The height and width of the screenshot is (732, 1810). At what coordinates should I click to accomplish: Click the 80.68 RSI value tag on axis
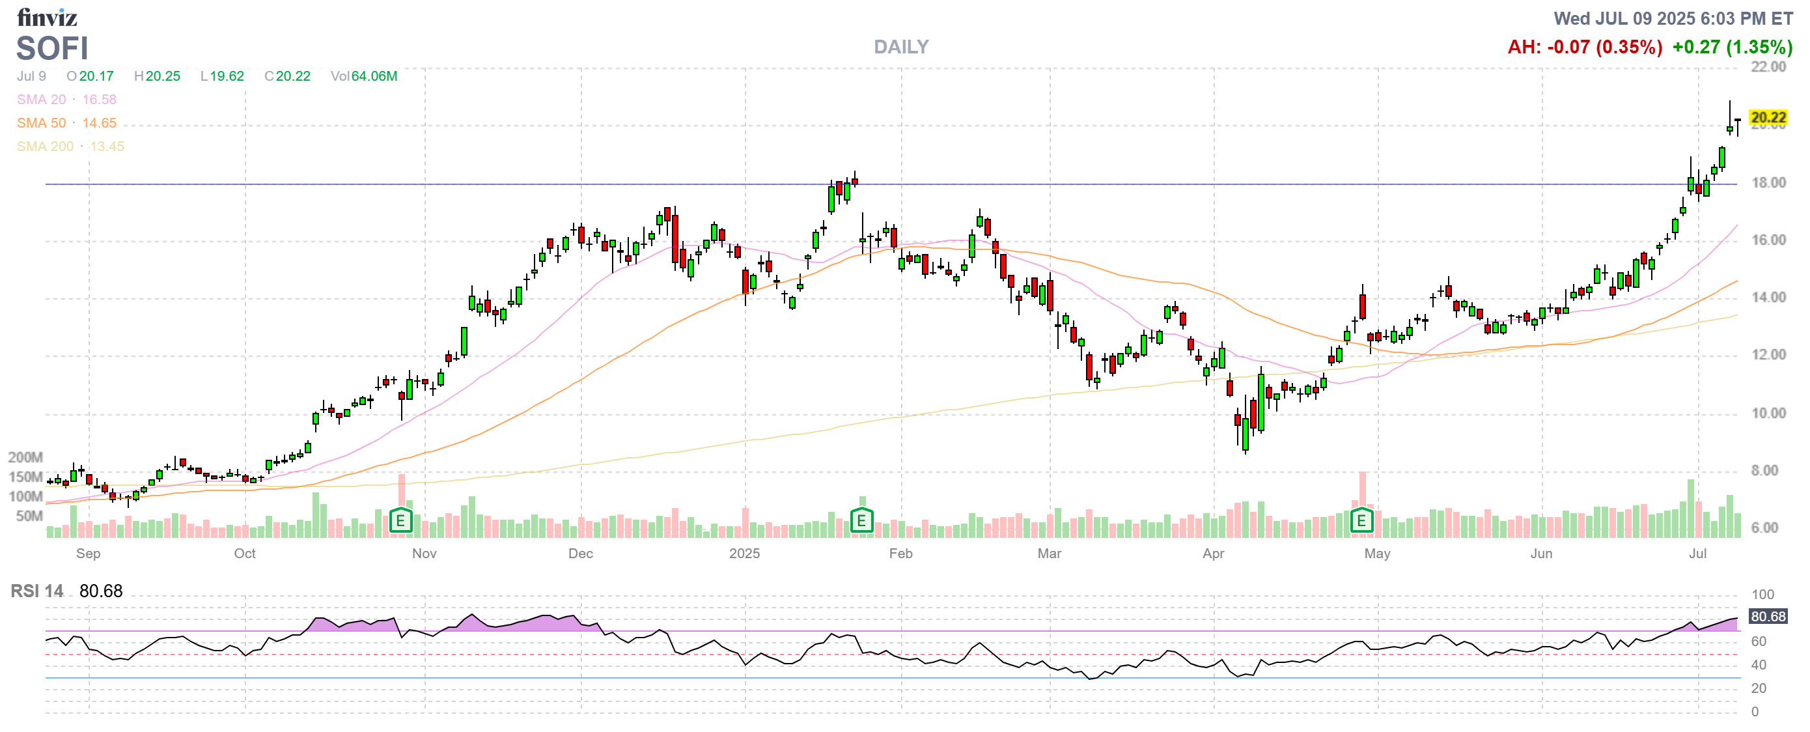click(1768, 616)
